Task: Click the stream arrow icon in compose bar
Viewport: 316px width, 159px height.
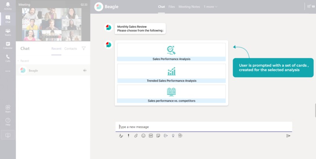Action: [x=166, y=136]
